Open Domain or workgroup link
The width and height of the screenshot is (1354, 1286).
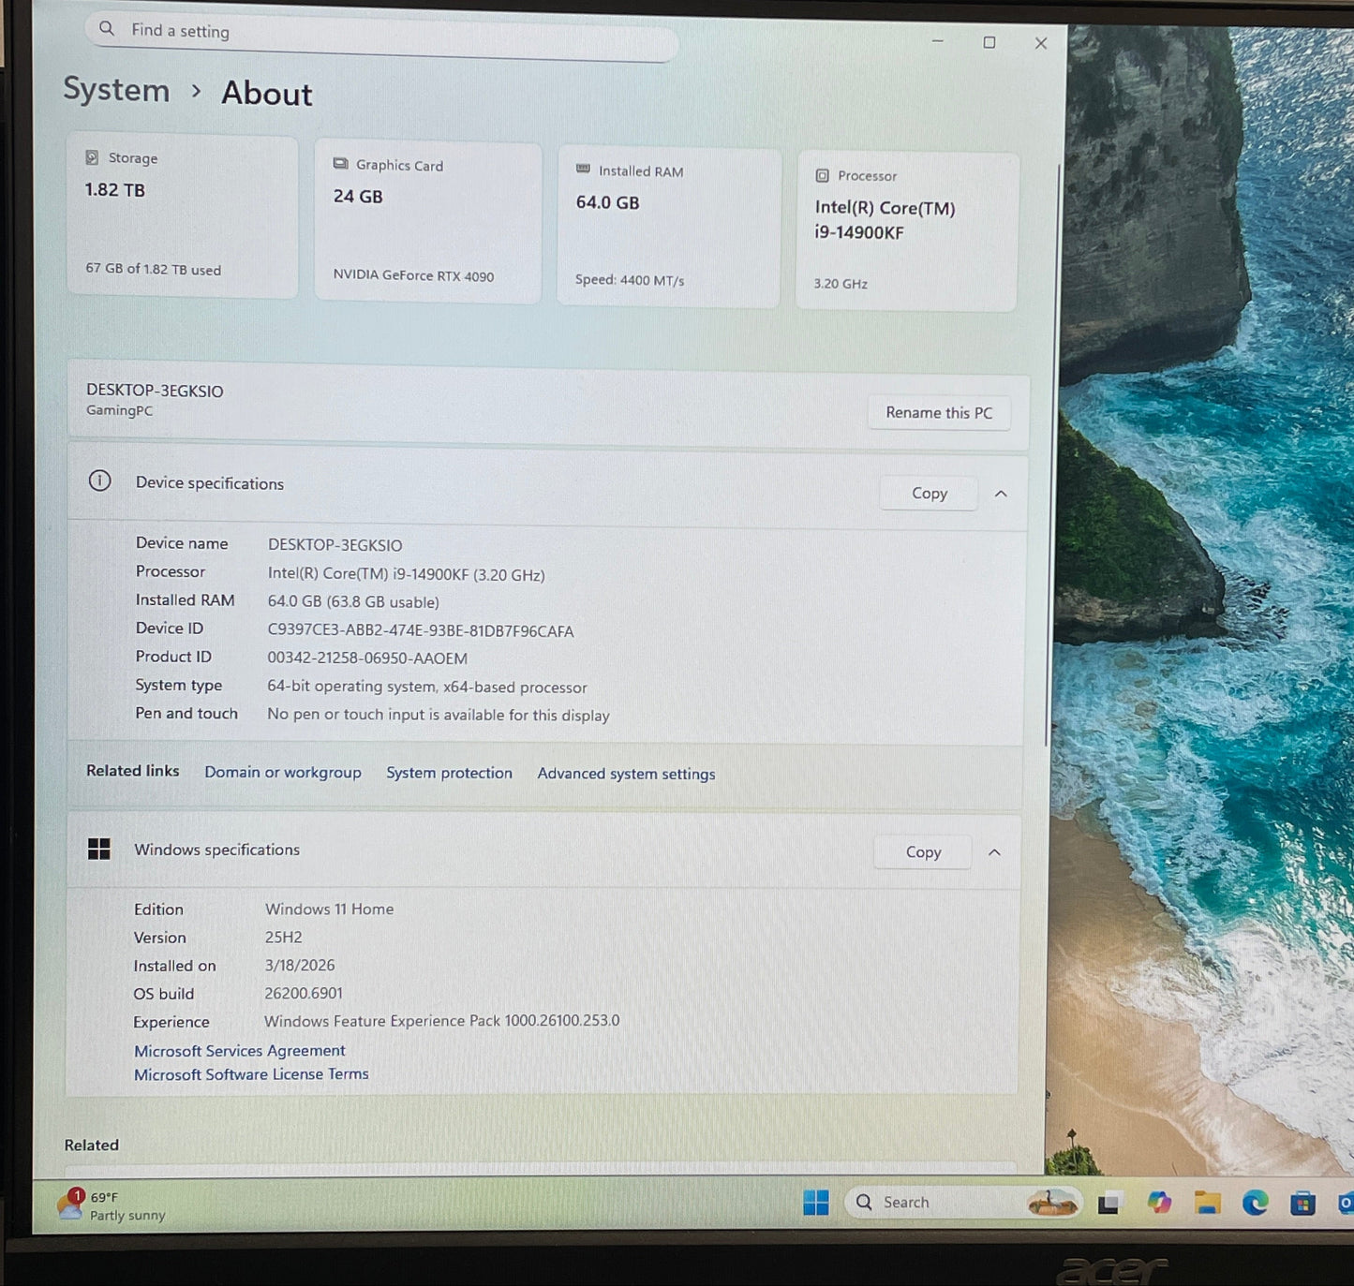pos(283,773)
